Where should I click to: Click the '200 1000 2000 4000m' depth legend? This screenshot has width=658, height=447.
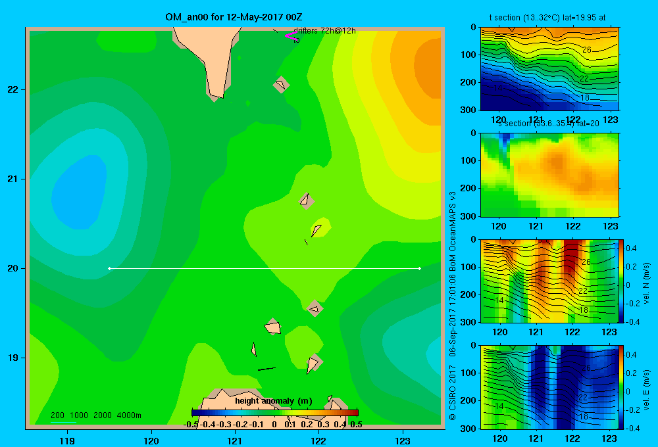[95, 415]
